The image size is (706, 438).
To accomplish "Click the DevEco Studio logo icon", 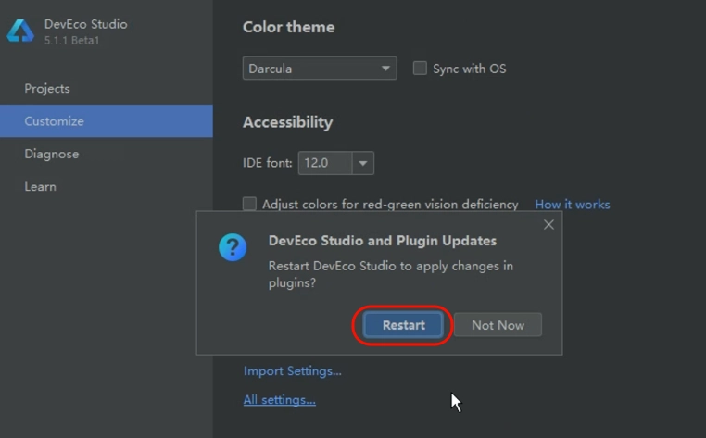I will tap(20, 31).
